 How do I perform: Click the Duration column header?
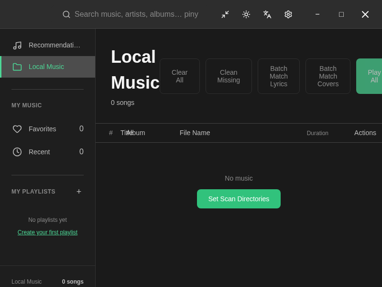click(x=317, y=133)
